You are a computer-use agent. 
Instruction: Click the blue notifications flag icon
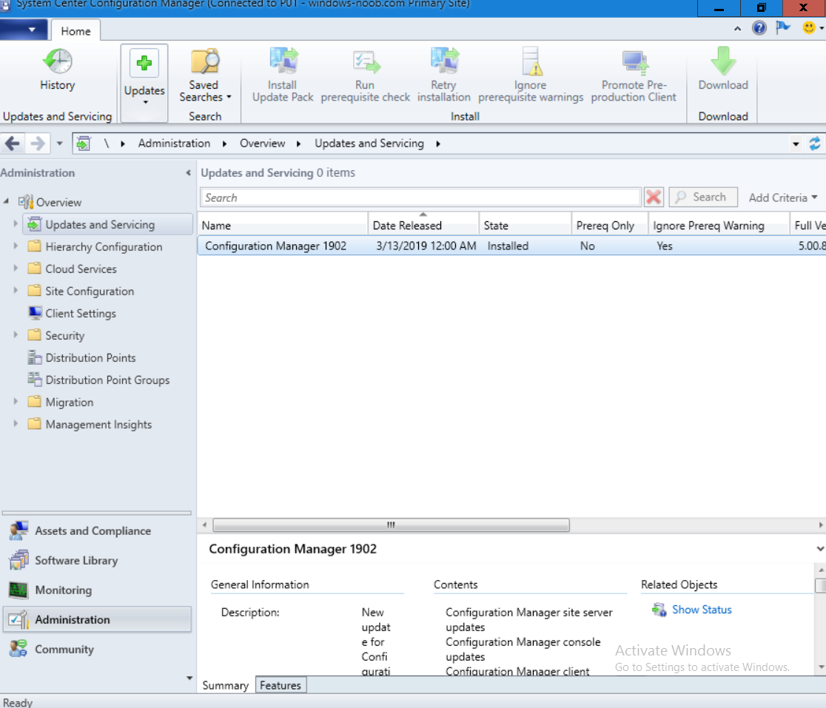tap(783, 27)
